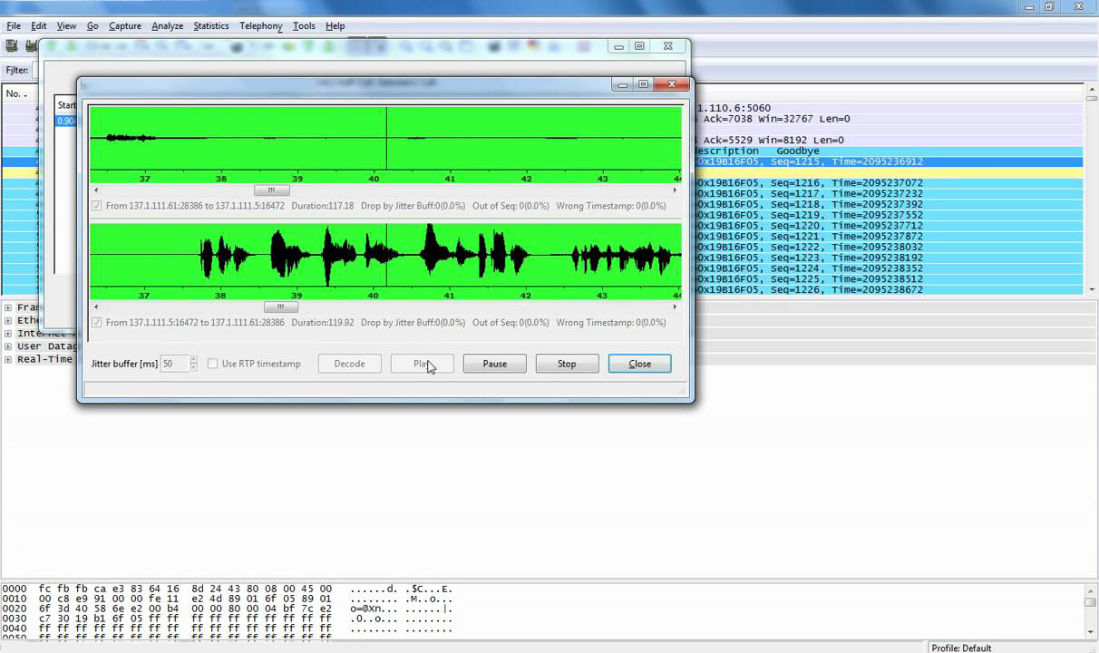Expand the Frame tree node
This screenshot has width=1099, height=653.
pos(8,307)
